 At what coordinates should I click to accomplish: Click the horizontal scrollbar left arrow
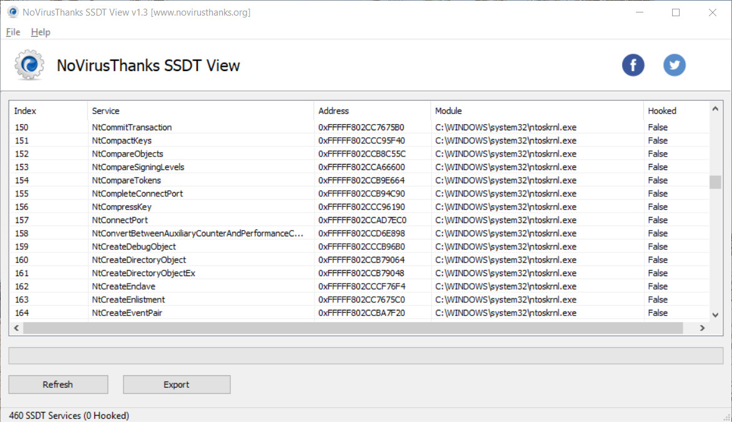tap(16, 328)
